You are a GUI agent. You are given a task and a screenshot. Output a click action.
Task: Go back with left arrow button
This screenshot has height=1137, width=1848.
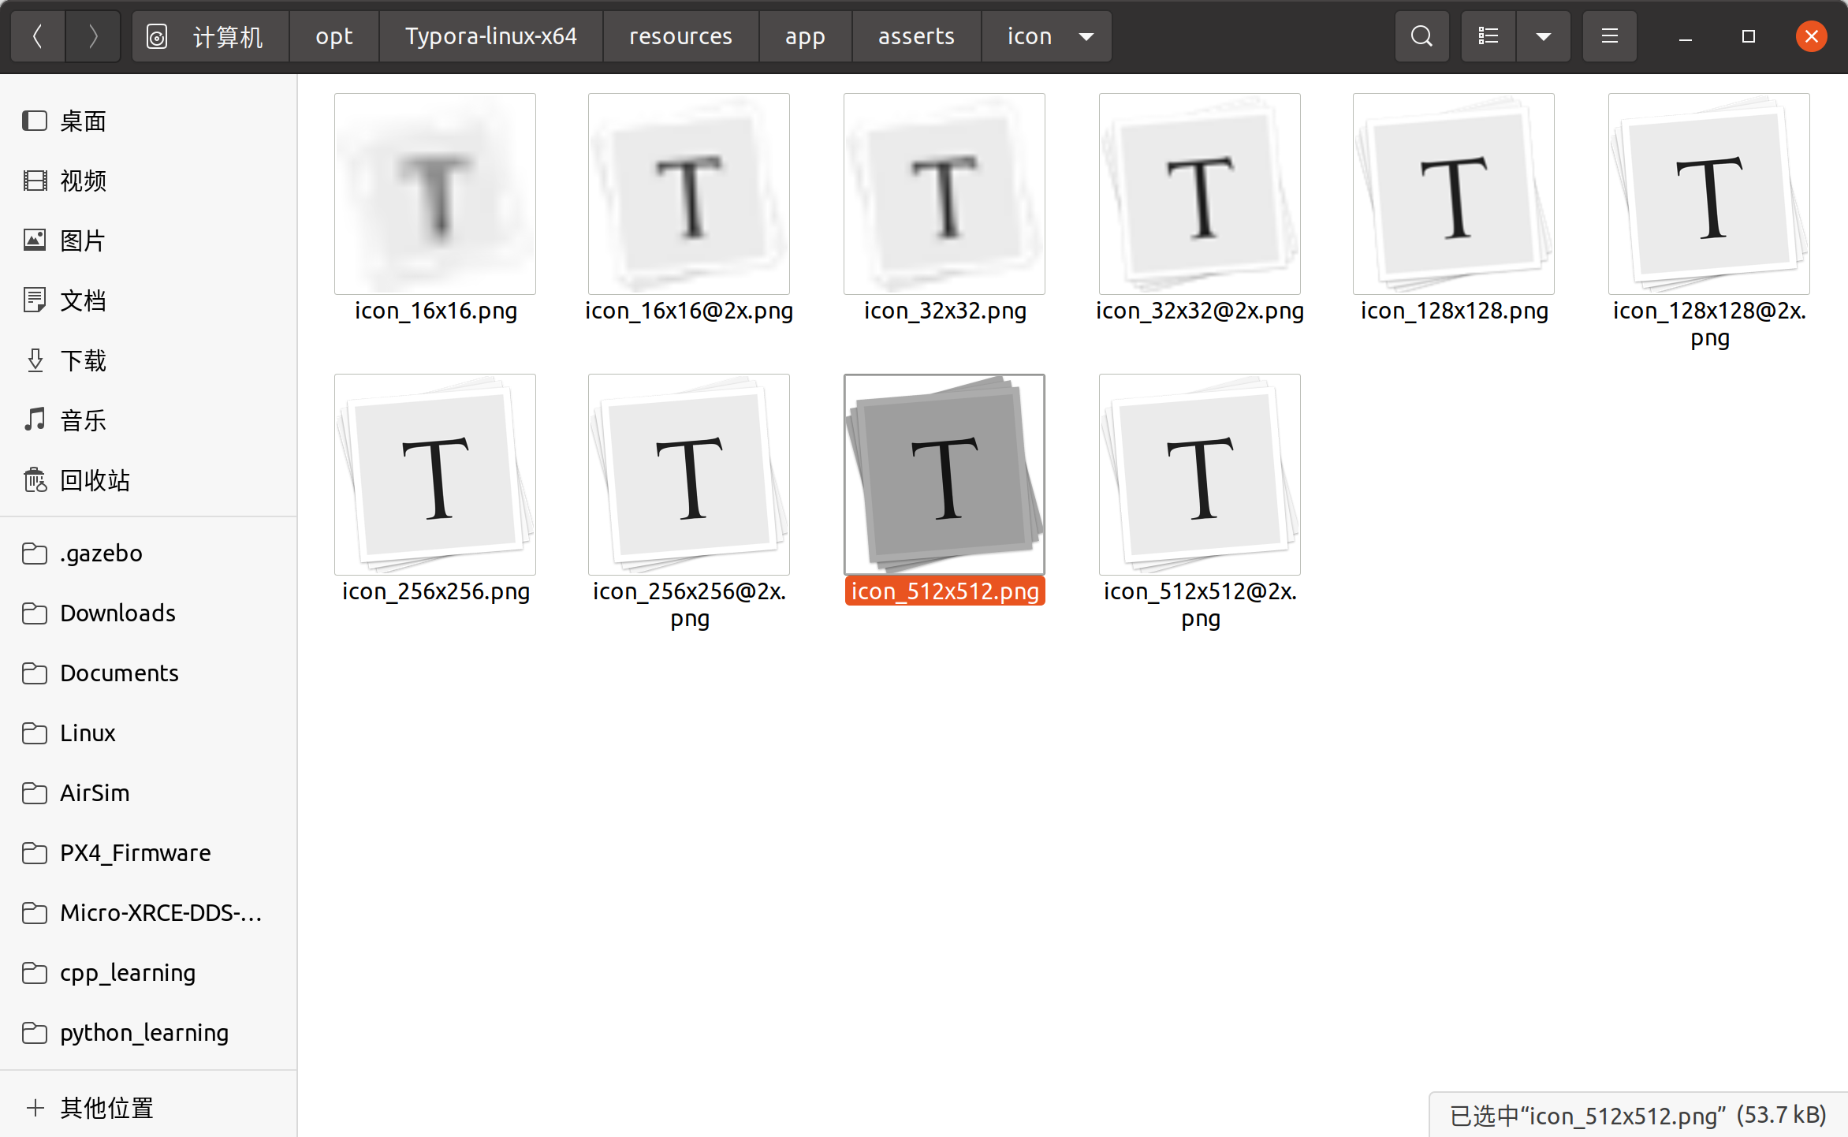[37, 36]
